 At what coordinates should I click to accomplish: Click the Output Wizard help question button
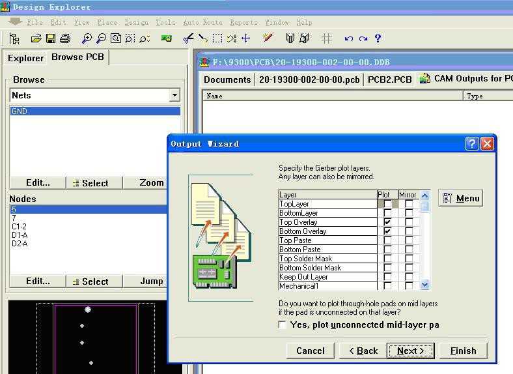click(472, 144)
